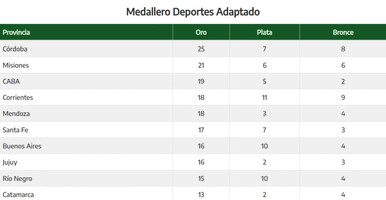Click Corrientes' silver count of 11
Viewport: 386px width, 200px height.
[264, 98]
